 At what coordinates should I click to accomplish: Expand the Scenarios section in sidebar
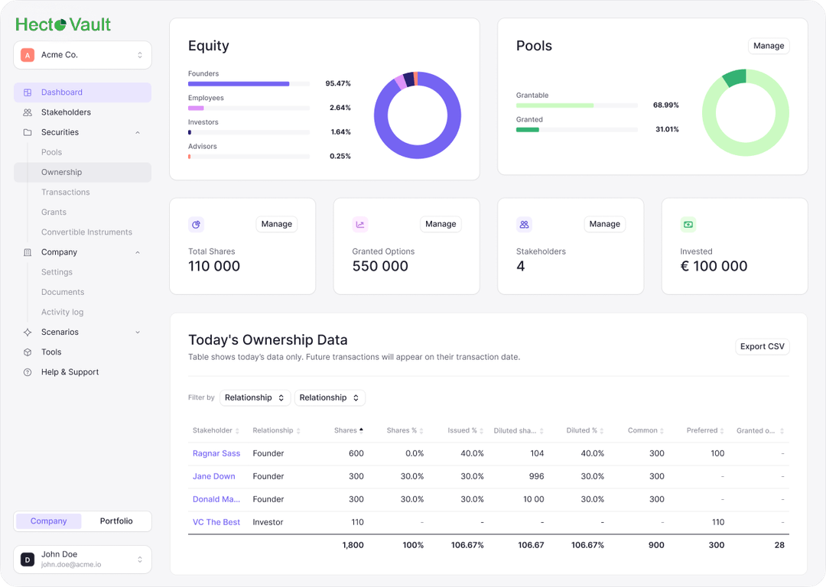click(x=138, y=332)
